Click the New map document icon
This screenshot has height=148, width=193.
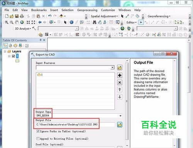7,16
